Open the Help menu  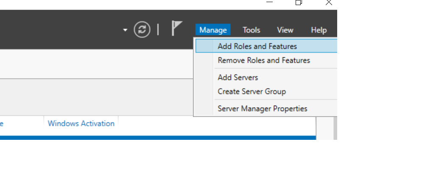point(319,30)
